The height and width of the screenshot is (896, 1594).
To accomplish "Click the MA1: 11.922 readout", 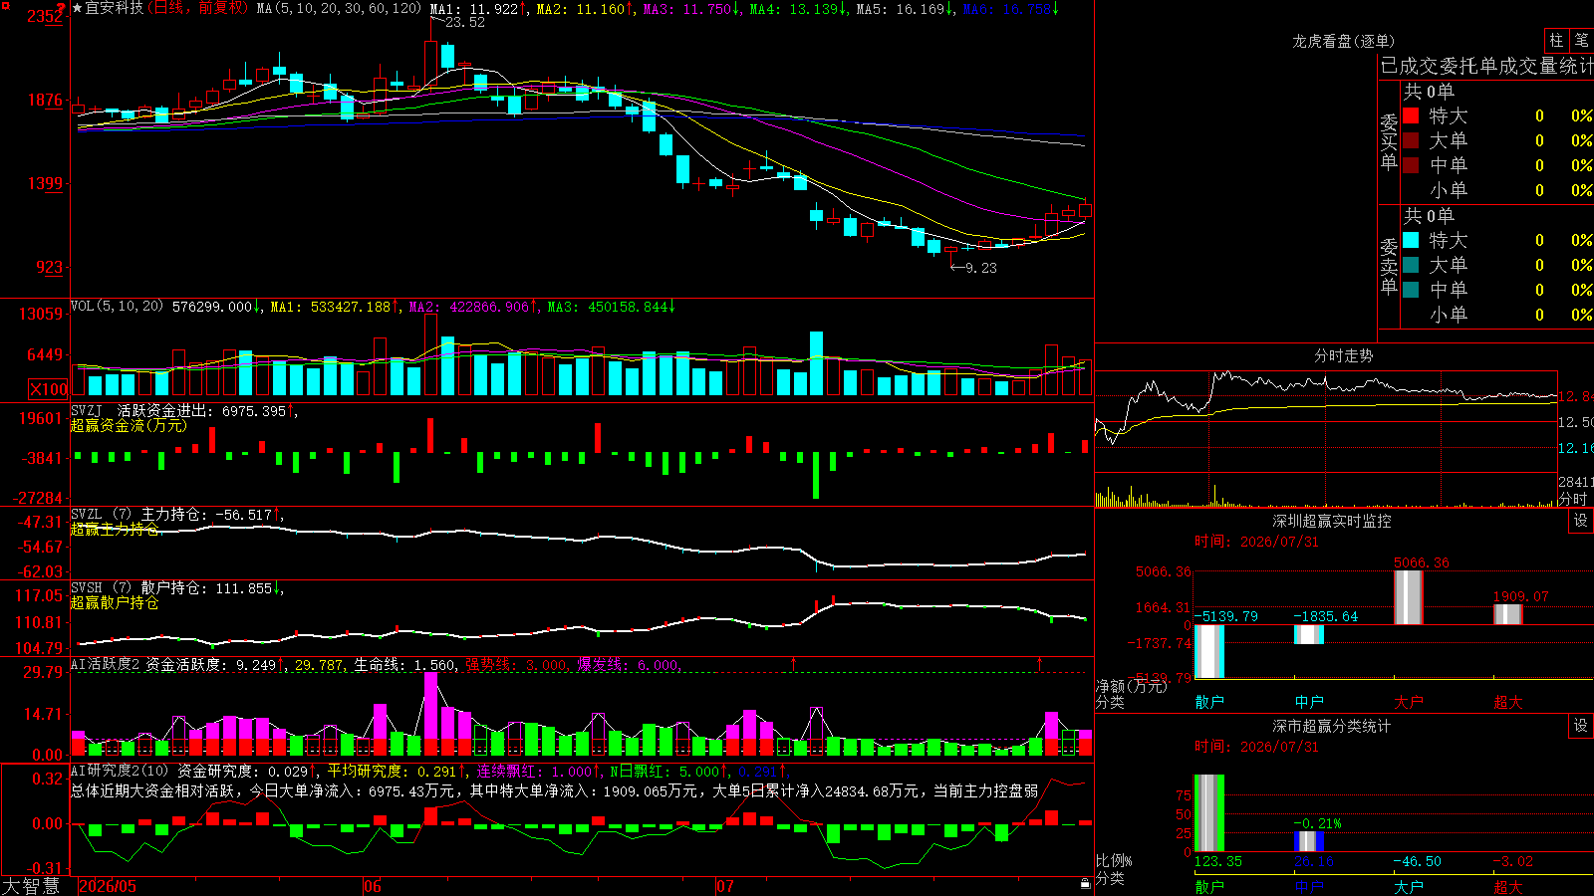I will (x=474, y=8).
